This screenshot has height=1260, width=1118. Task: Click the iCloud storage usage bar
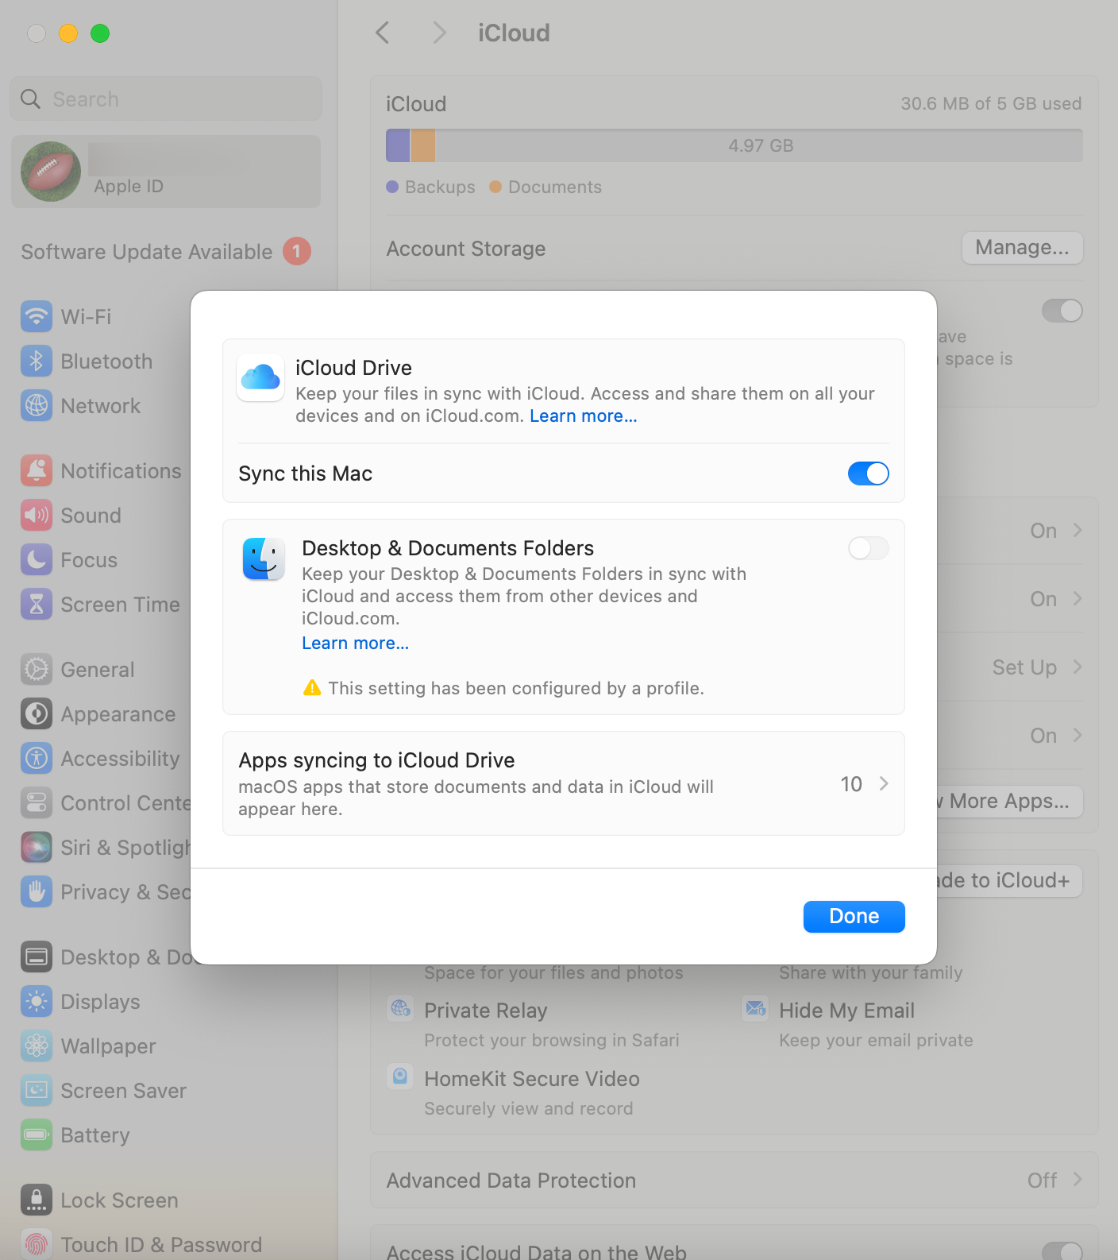click(x=734, y=145)
